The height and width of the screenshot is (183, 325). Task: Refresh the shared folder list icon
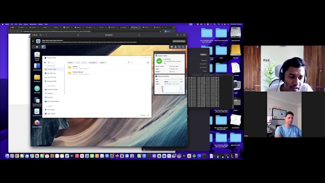(148, 115)
